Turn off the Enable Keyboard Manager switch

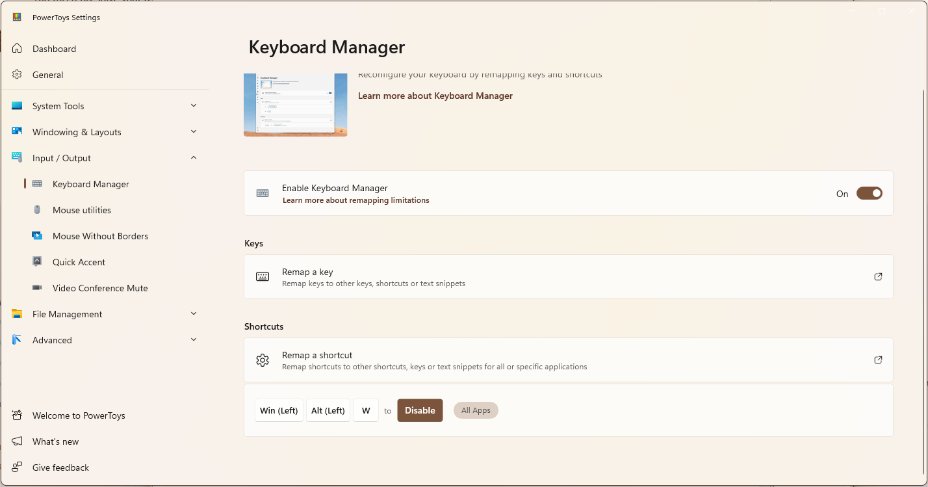tap(870, 193)
